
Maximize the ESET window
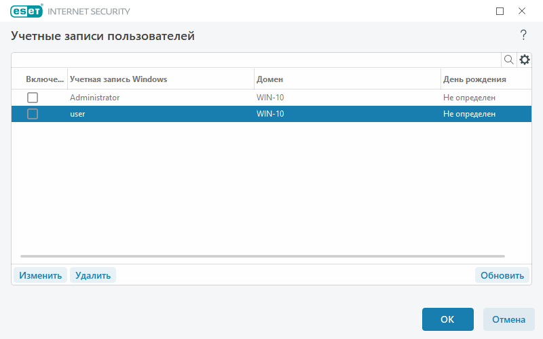[x=500, y=11]
